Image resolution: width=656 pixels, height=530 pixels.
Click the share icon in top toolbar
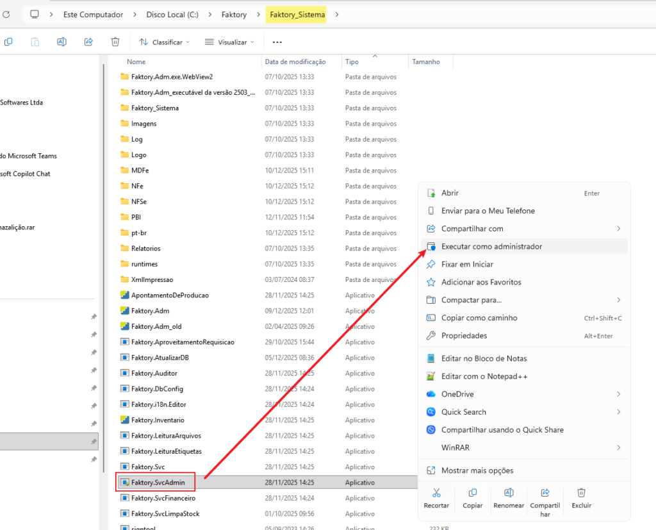(88, 42)
